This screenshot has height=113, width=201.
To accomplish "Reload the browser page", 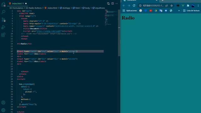I will pos(134,6).
